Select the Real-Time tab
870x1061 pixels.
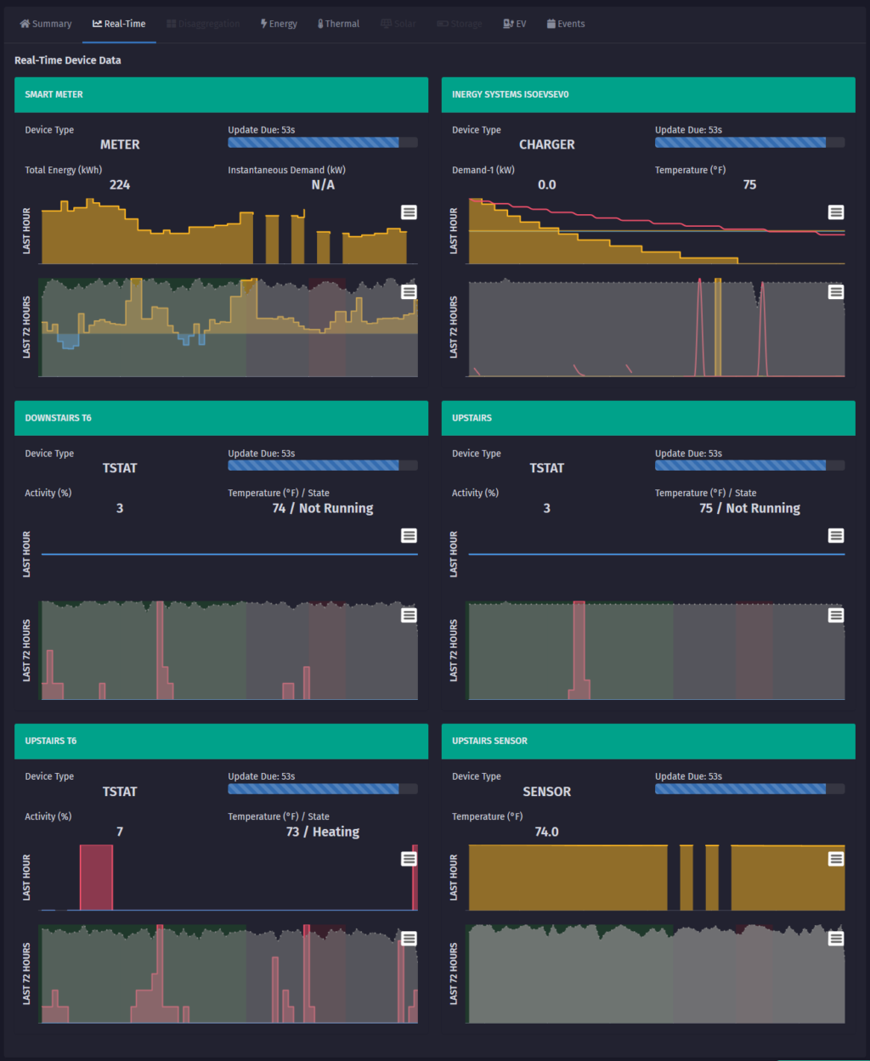coord(119,24)
